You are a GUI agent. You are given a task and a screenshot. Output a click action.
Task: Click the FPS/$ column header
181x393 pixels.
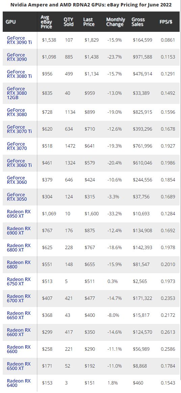[x=166, y=22]
